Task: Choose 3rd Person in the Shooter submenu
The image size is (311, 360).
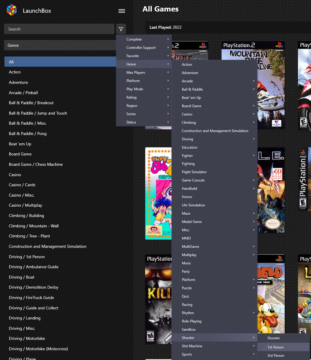Action: (283, 356)
